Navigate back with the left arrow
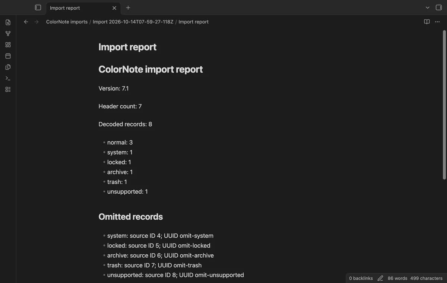This screenshot has height=283, width=447. pyautogui.click(x=26, y=22)
